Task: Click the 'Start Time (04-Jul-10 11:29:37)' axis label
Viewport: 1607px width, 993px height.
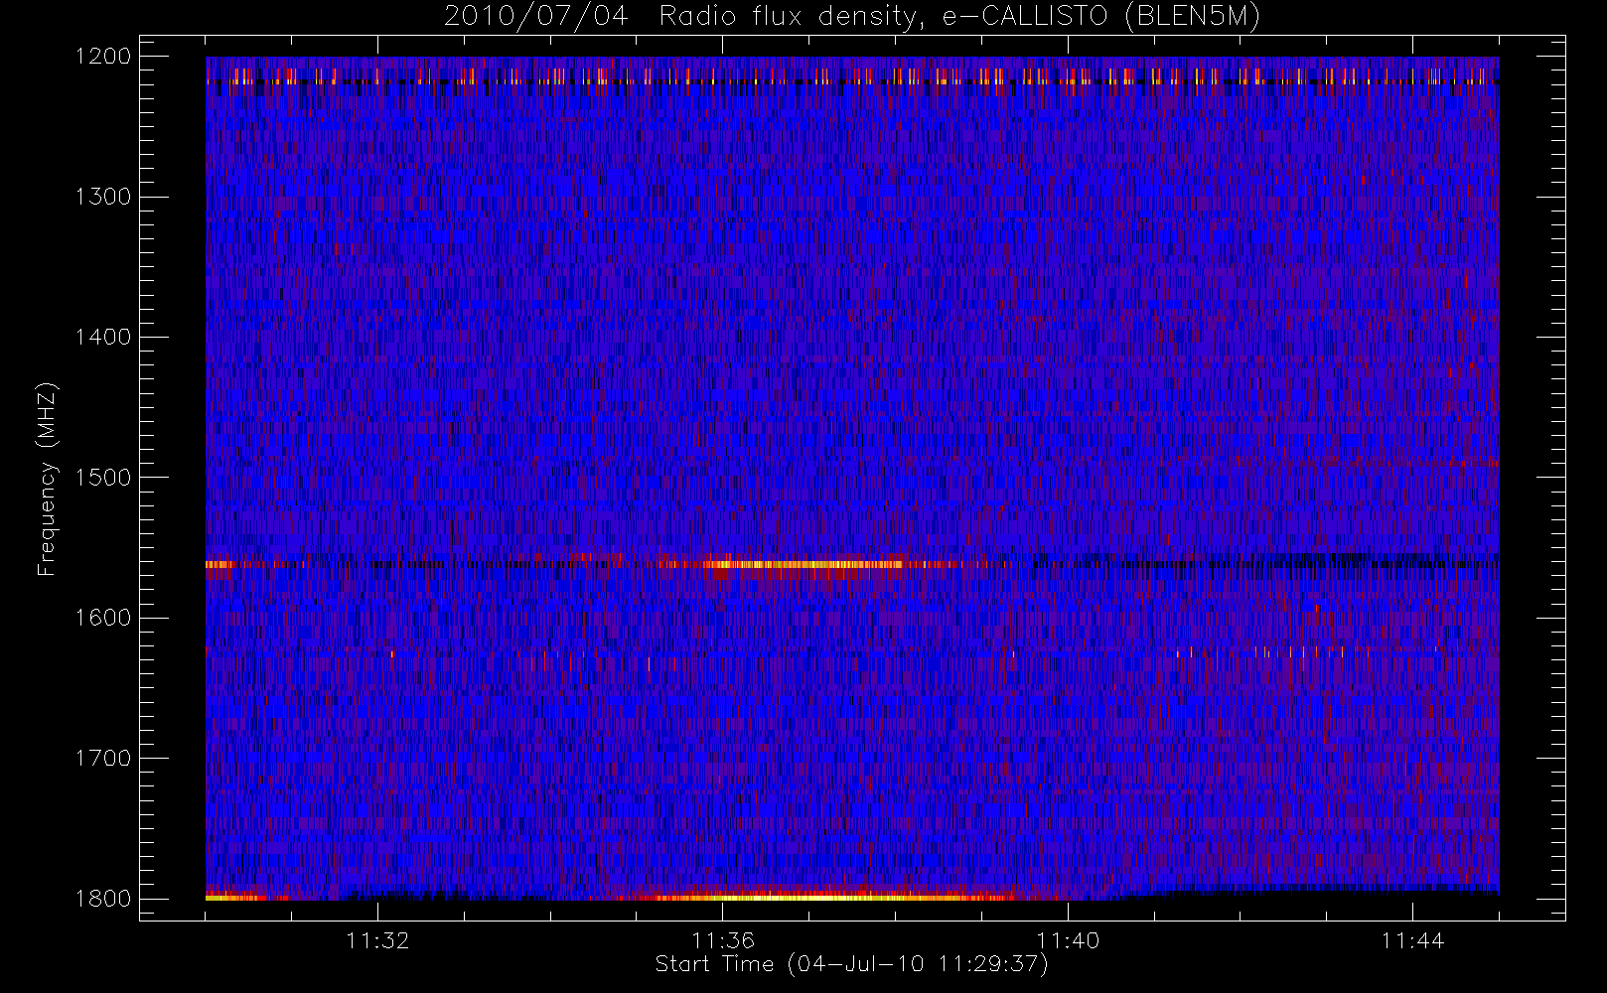Action: pos(851,964)
